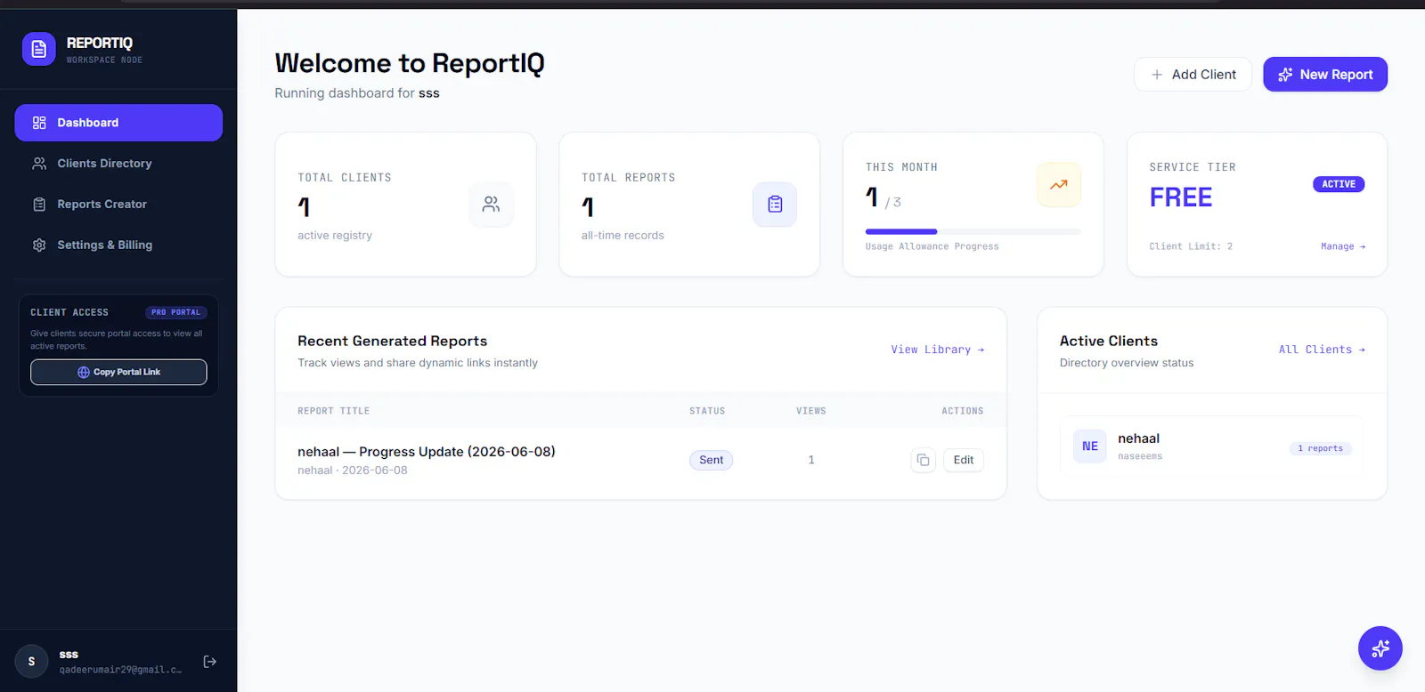The width and height of the screenshot is (1425, 692).
Task: Click the PRO PORTAL badge
Action: click(x=175, y=312)
